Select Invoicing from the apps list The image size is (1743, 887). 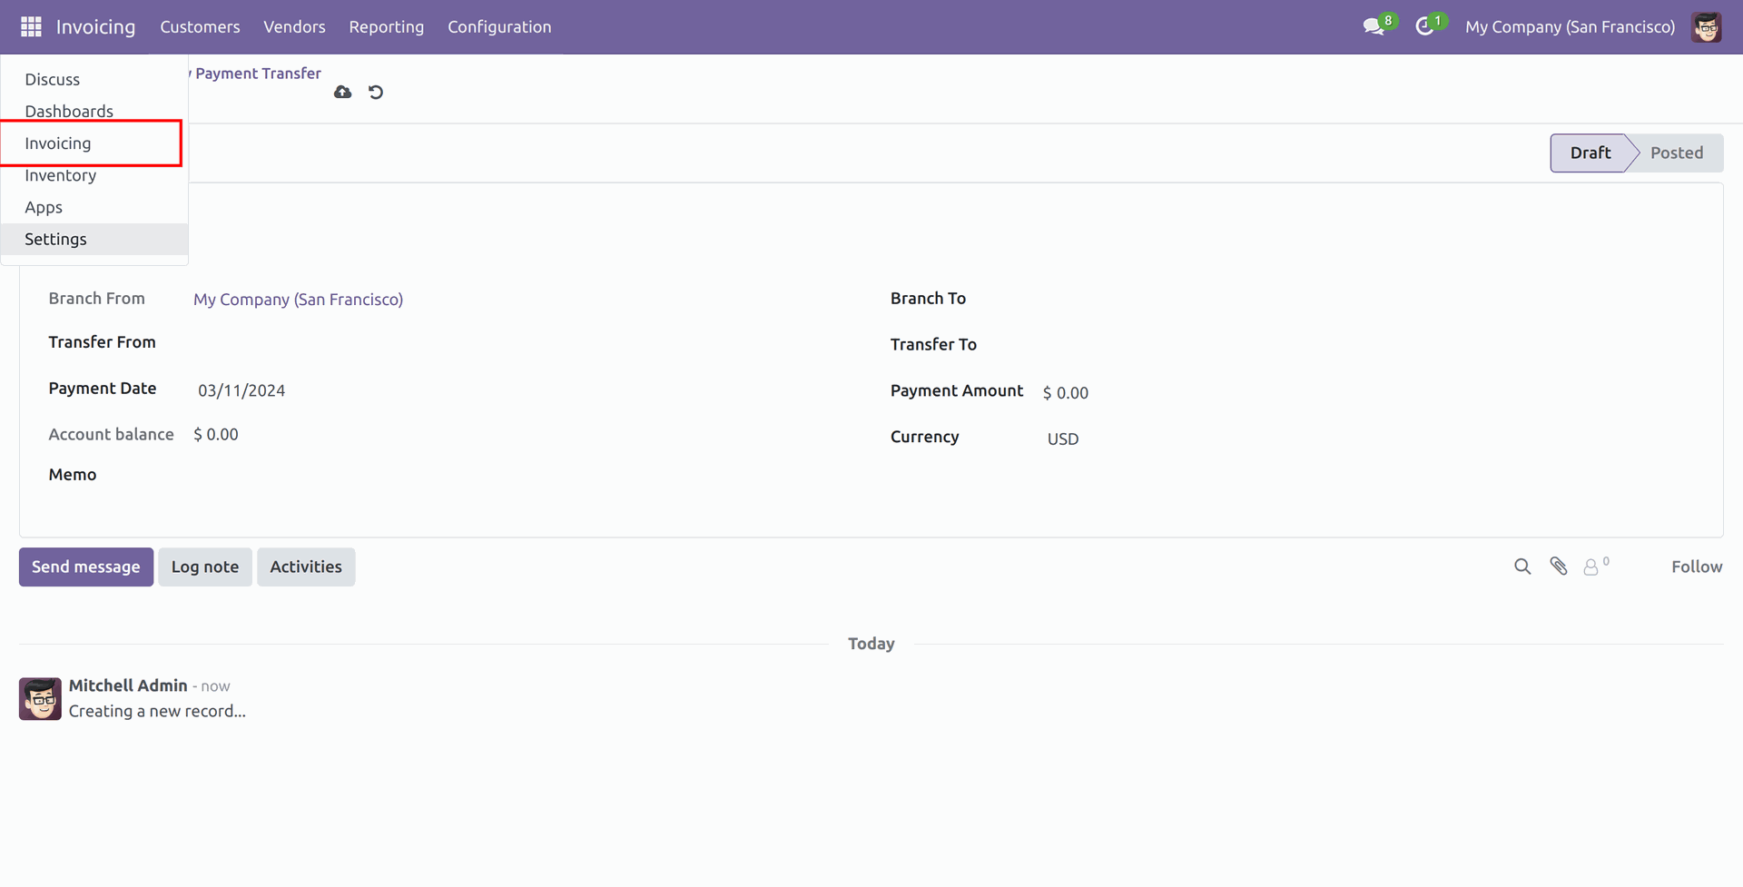pyautogui.click(x=58, y=143)
